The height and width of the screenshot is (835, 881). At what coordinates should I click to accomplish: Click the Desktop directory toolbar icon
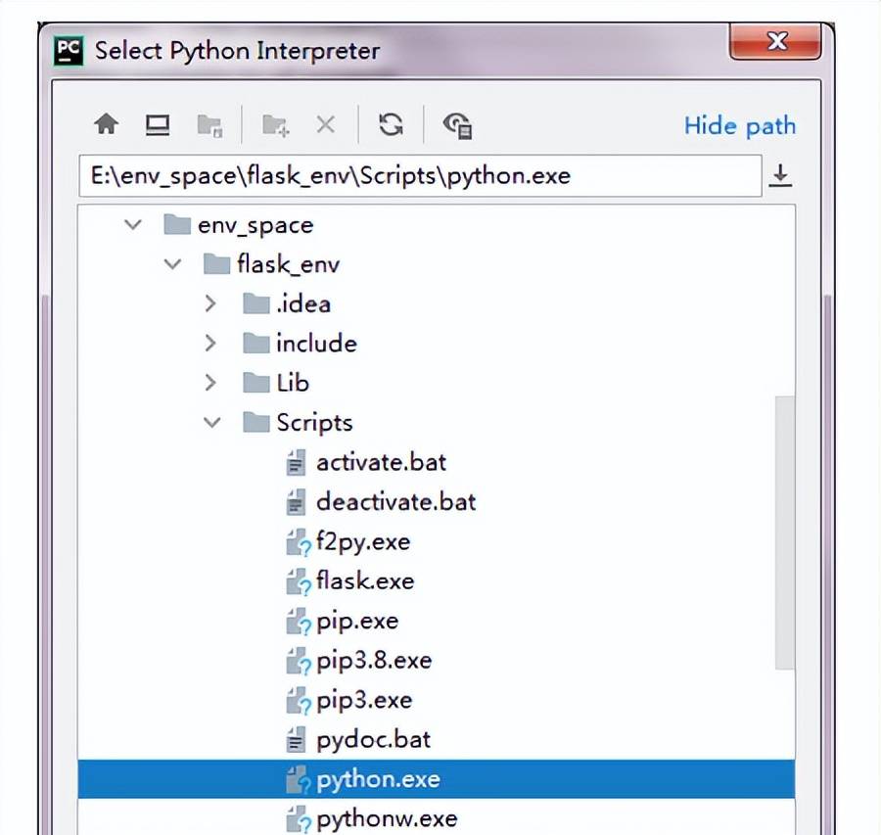click(x=158, y=124)
